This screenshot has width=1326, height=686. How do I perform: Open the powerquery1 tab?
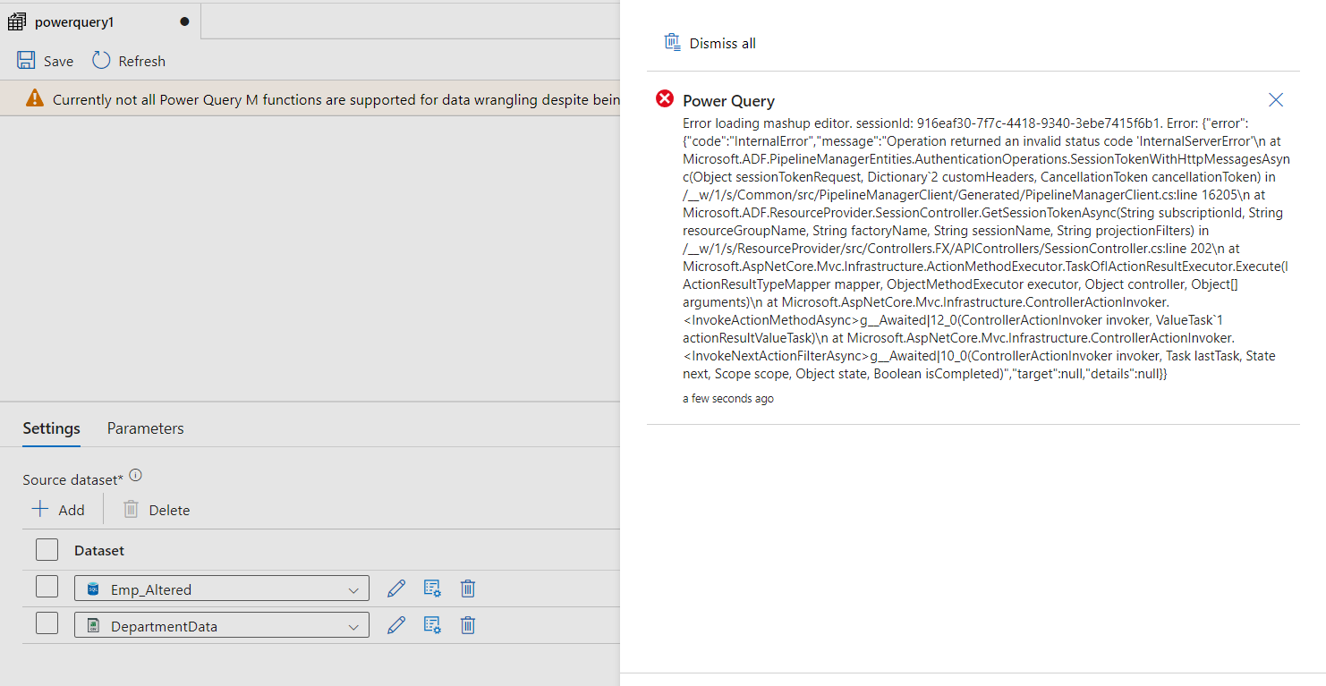100,21
